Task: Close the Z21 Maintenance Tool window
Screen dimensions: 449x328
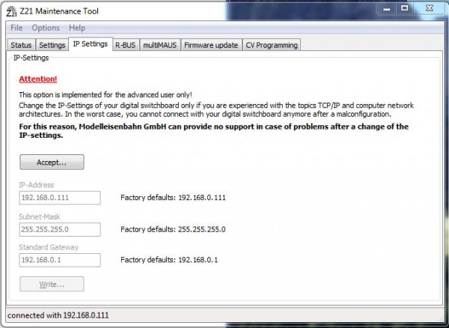Action: point(429,8)
